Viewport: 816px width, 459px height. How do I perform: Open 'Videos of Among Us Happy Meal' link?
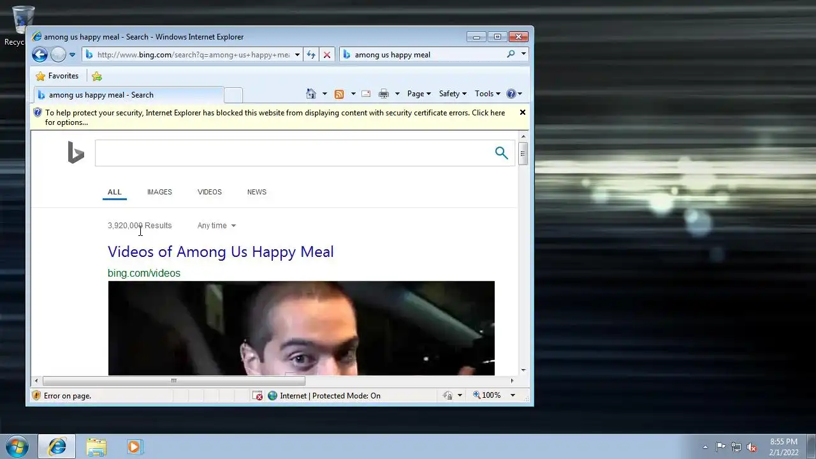coord(221,252)
